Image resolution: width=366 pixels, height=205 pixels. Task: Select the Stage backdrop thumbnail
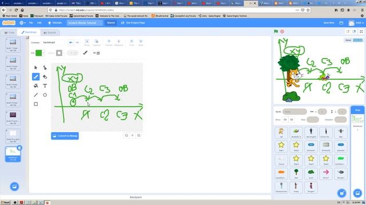click(x=357, y=120)
